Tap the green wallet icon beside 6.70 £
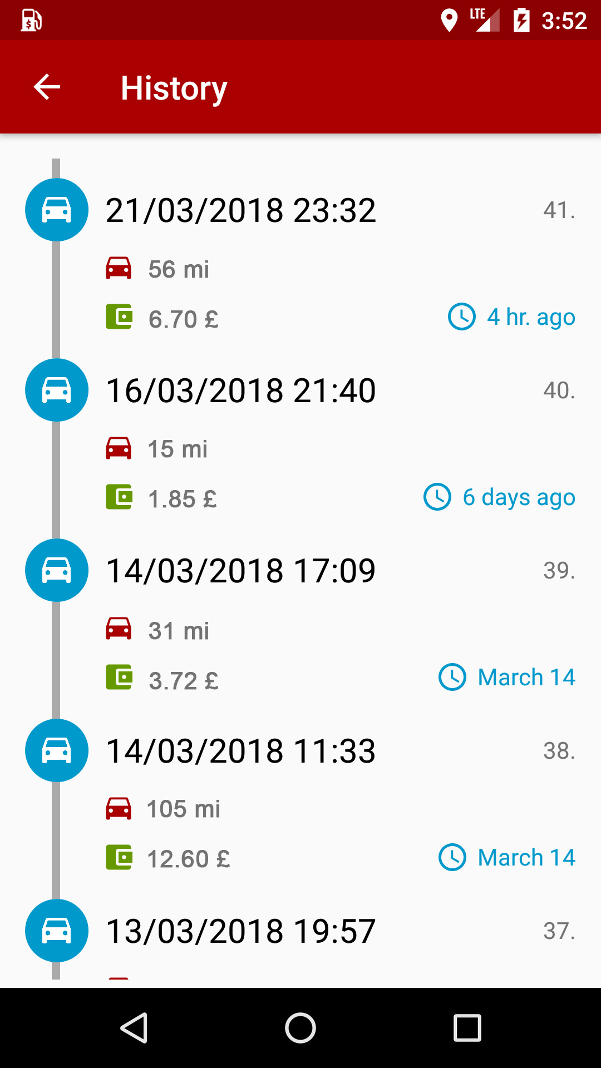 click(x=119, y=317)
